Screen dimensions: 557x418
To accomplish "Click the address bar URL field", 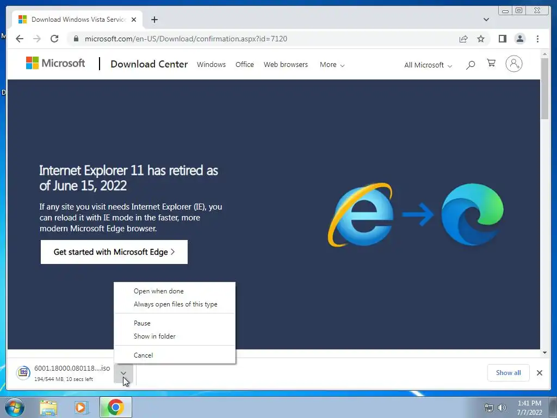I will 263,39.
